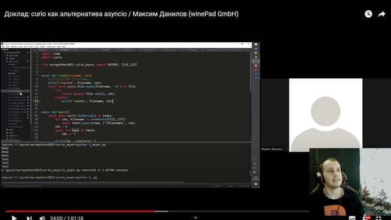The height and width of the screenshot is (220, 391).
Task: Expand the chevron at bottom center
Action: 195,218
